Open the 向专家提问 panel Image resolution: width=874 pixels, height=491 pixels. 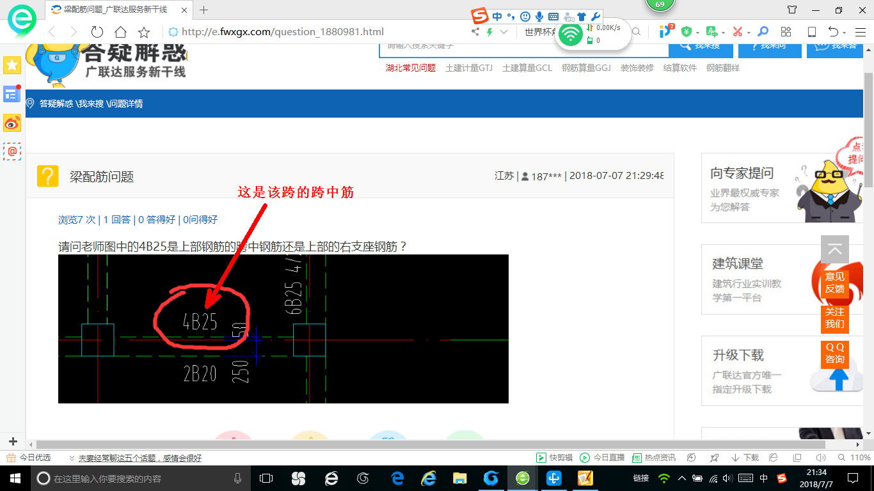pyautogui.click(x=782, y=188)
